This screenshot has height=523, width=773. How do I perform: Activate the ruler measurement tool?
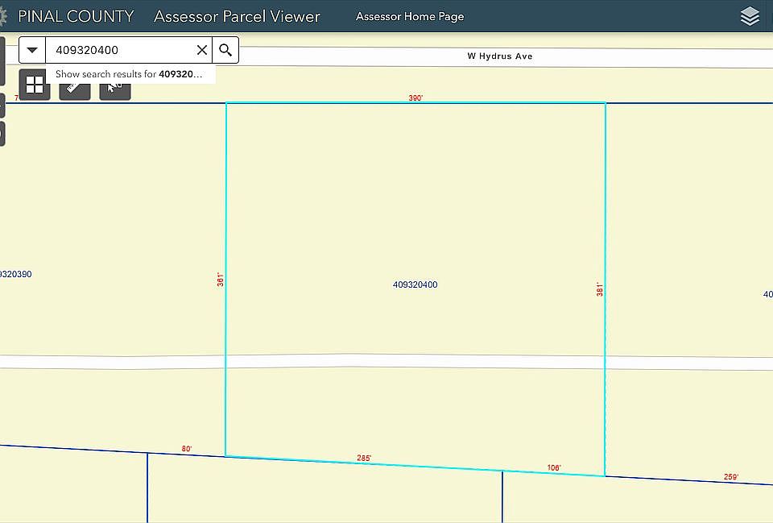coord(74,91)
